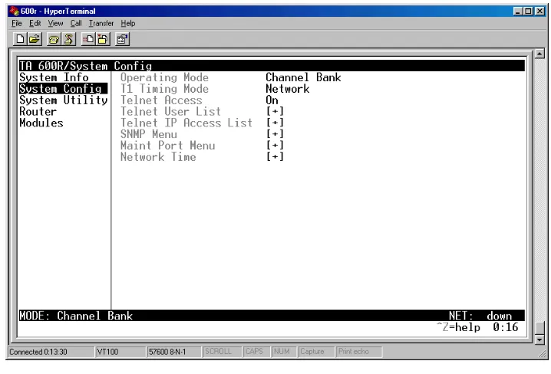Screen dimensions: 551x374
Task: Open the File menu
Action: coord(17,24)
